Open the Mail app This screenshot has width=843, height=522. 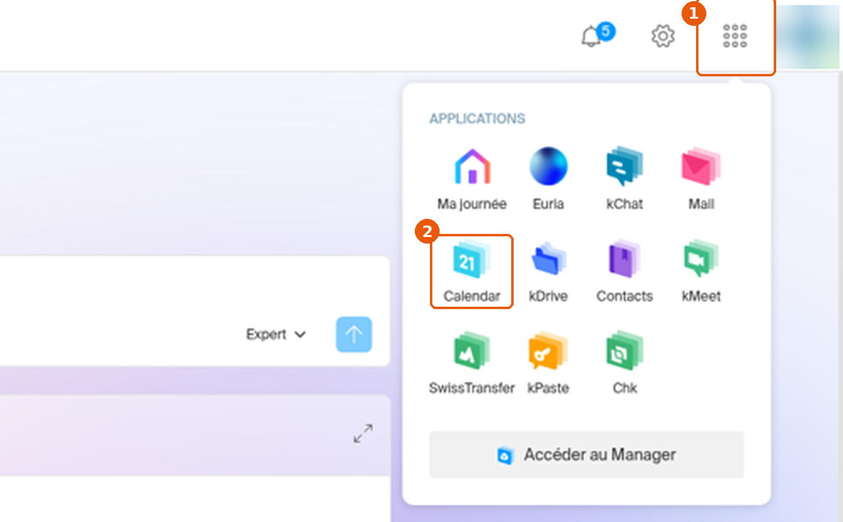coord(701,179)
